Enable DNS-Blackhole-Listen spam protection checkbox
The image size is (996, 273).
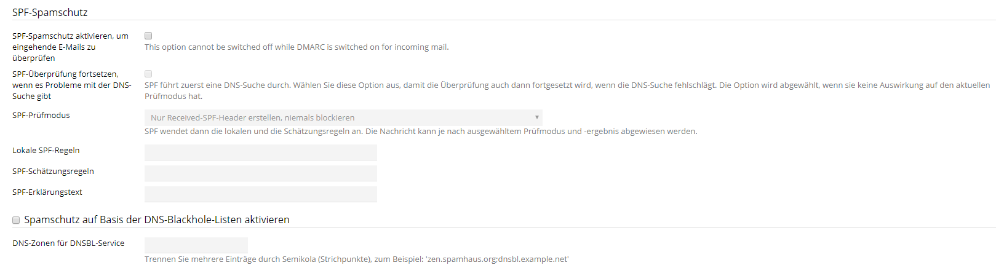[16, 220]
